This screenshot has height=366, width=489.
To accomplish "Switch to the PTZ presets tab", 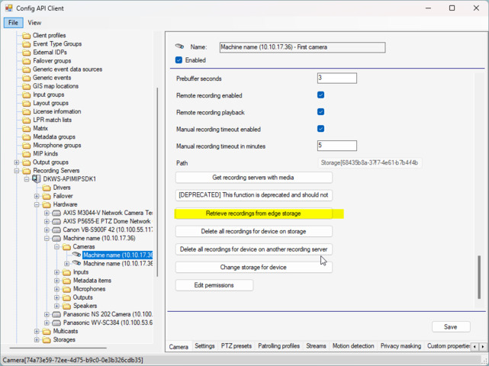I will pyautogui.click(x=236, y=346).
